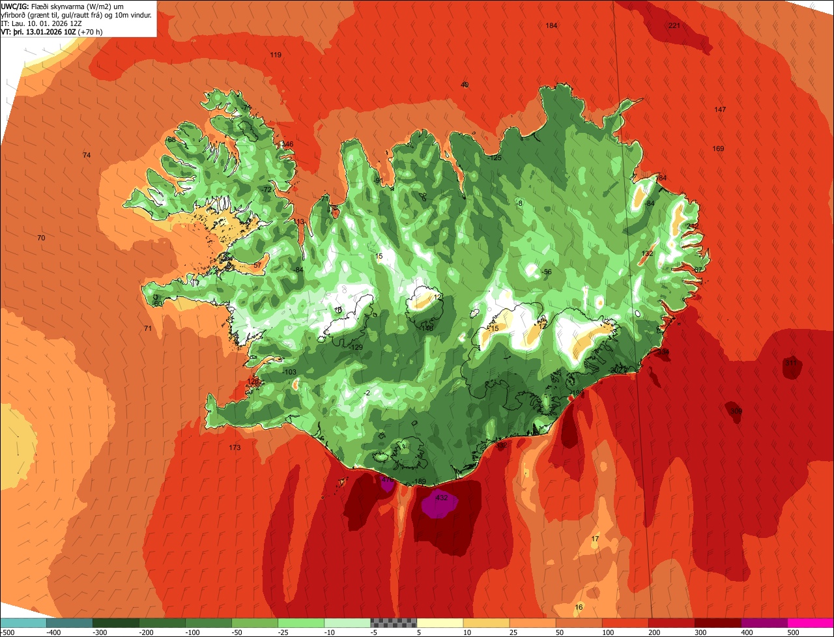834x637 pixels.
Task: Select the 311 value in the southeast ocean
Action: click(x=791, y=363)
